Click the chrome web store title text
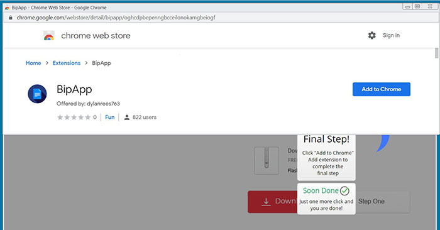The width and height of the screenshot is (440, 230). pos(96,36)
